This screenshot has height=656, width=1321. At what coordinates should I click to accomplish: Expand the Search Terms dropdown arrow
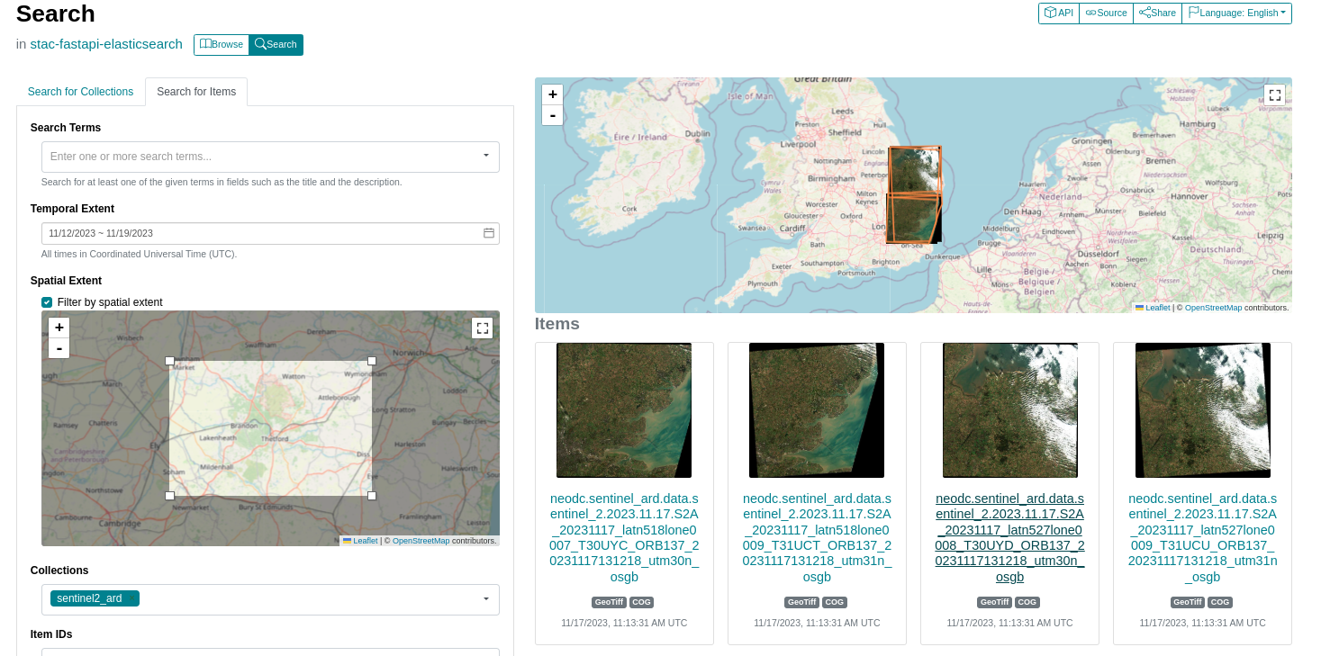[485, 156]
